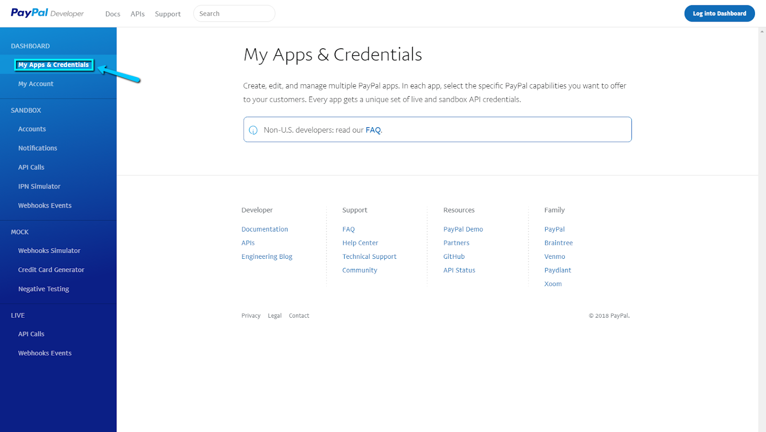The image size is (766, 432).
Task: Open Live Webhooks Events
Action: tap(45, 353)
